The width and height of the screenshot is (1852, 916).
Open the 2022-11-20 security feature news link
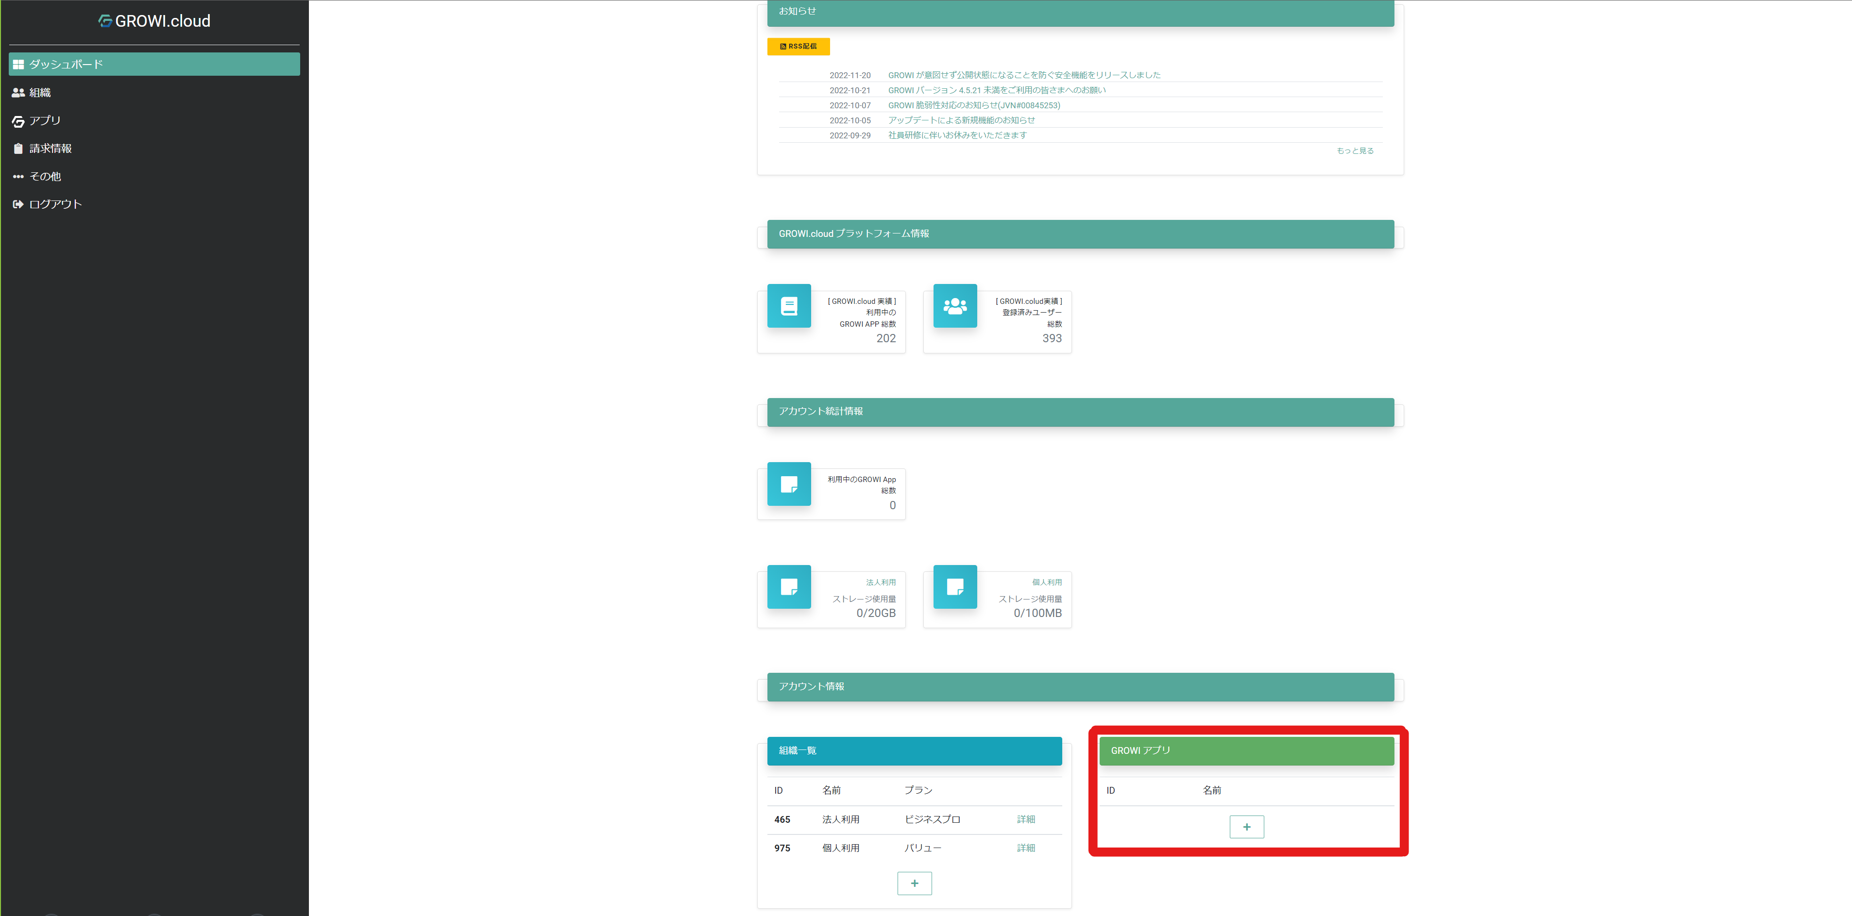tap(1024, 75)
